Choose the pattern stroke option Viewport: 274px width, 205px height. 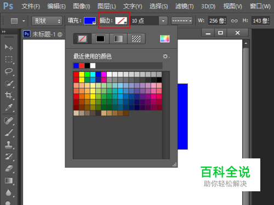[136, 39]
